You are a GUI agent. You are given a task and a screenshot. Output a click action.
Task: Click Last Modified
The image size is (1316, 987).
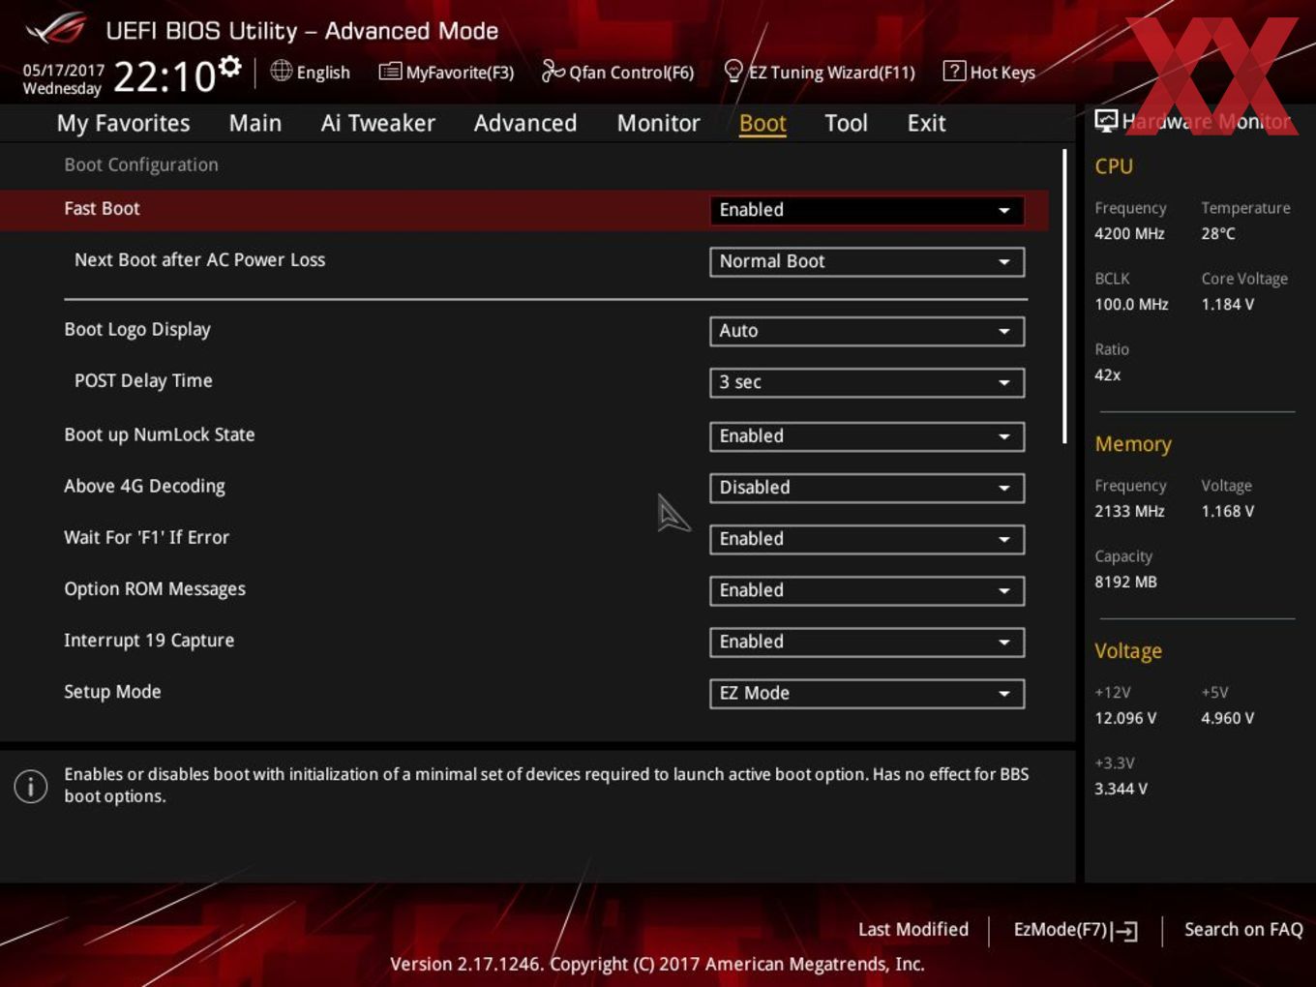click(913, 929)
